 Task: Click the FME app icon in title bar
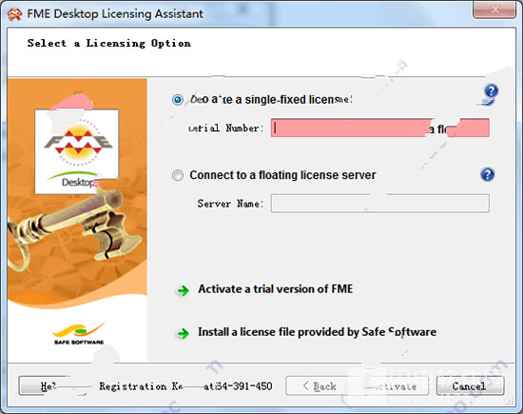coord(14,14)
